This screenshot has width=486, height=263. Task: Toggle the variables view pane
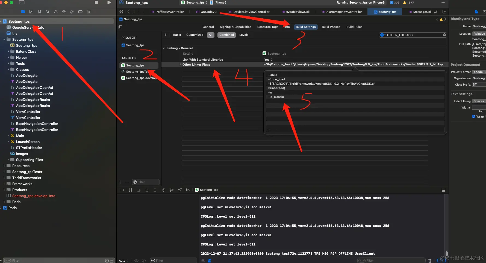tap(439, 261)
